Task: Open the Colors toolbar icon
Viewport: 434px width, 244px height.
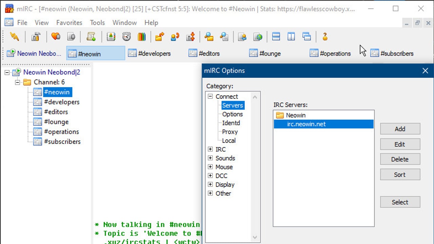Action: pos(142,37)
